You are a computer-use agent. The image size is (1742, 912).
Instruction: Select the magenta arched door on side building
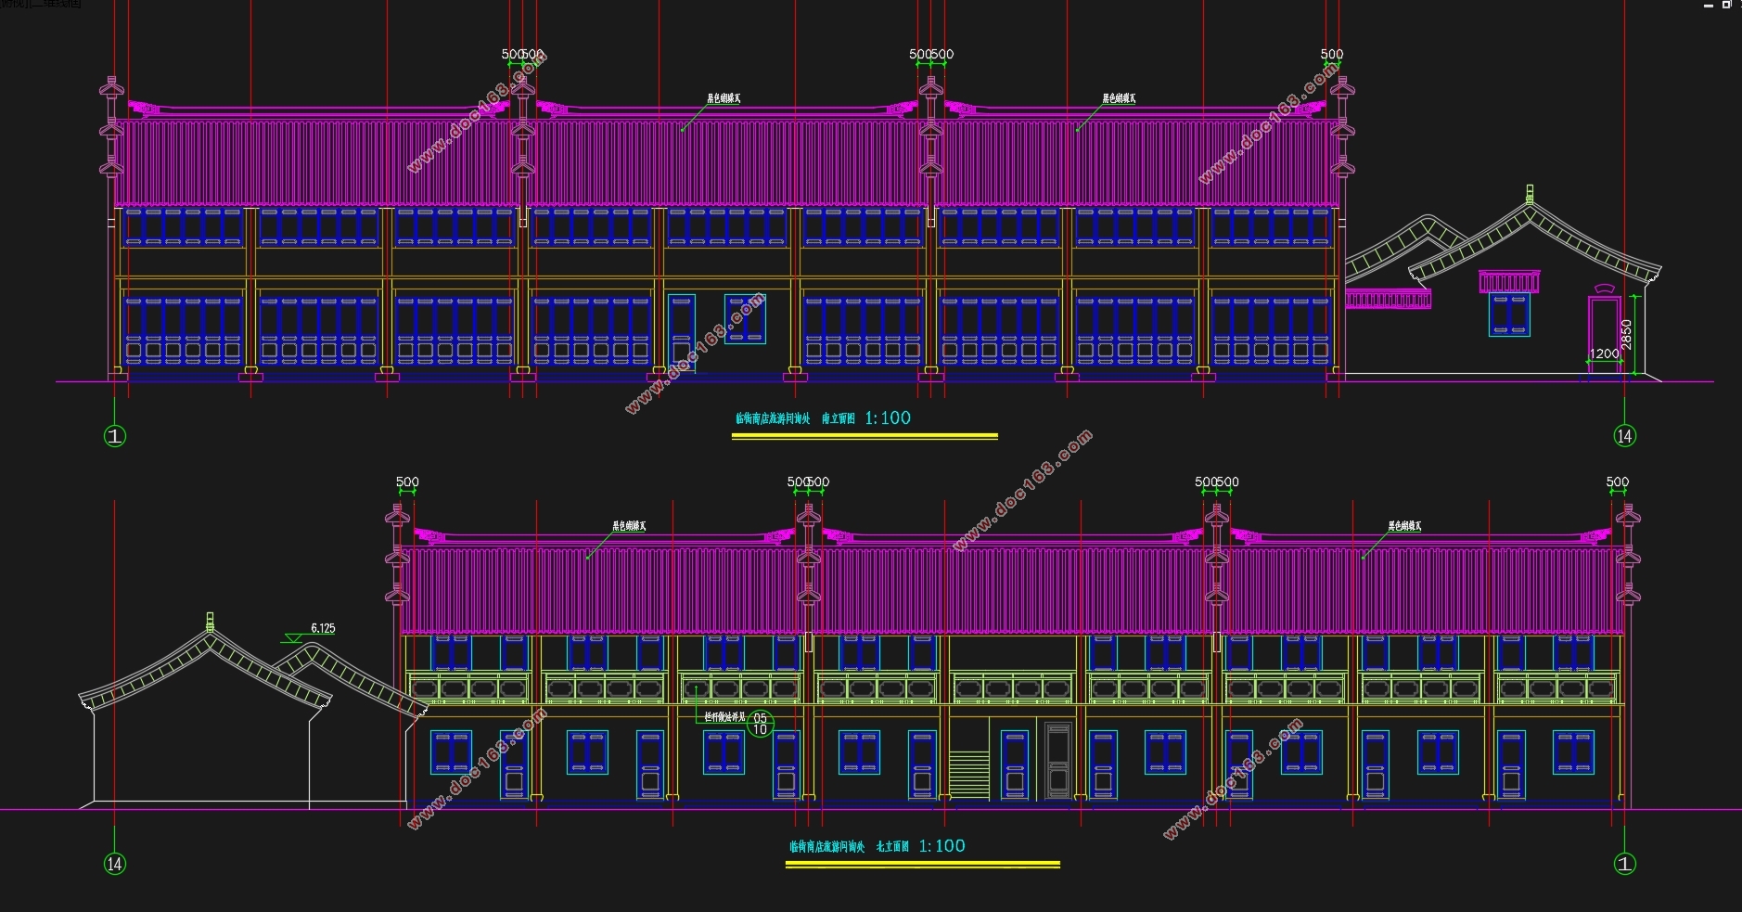point(1604,329)
